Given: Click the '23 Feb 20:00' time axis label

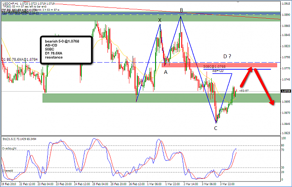Looking at the screenshot, I should (63, 184).
